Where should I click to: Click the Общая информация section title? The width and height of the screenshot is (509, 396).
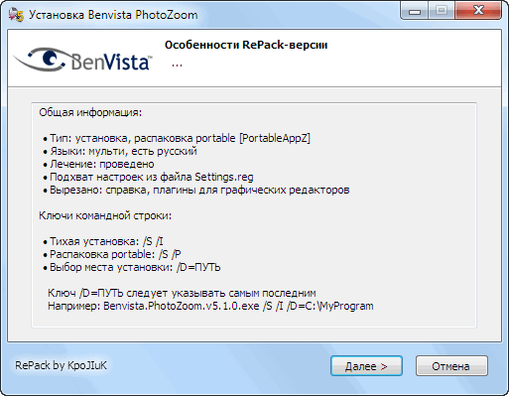[x=90, y=112]
